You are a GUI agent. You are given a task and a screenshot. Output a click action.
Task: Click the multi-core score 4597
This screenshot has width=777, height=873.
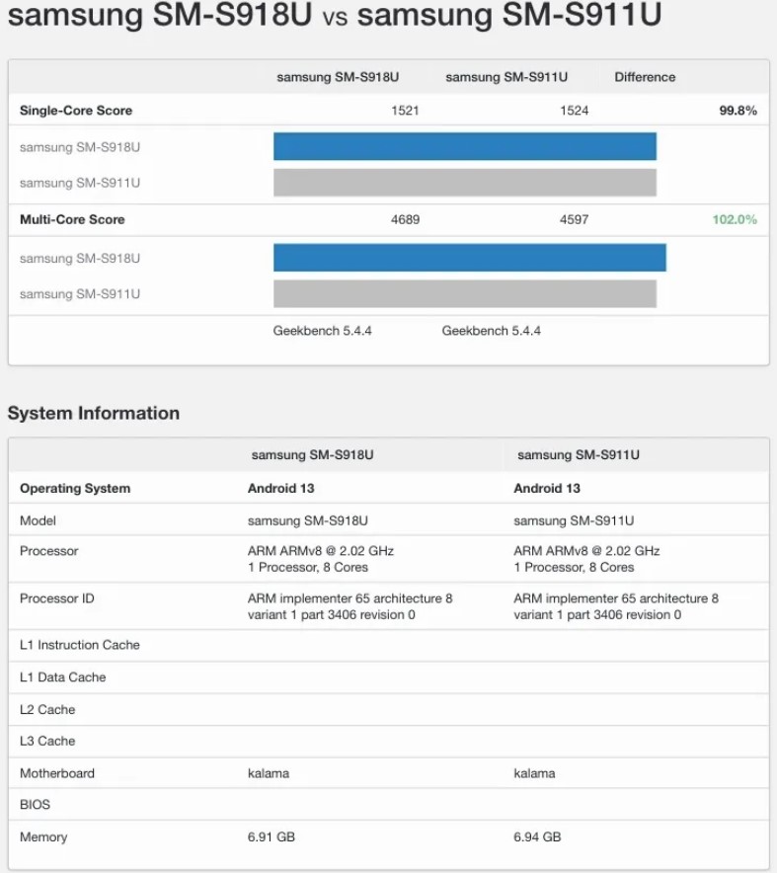(574, 219)
